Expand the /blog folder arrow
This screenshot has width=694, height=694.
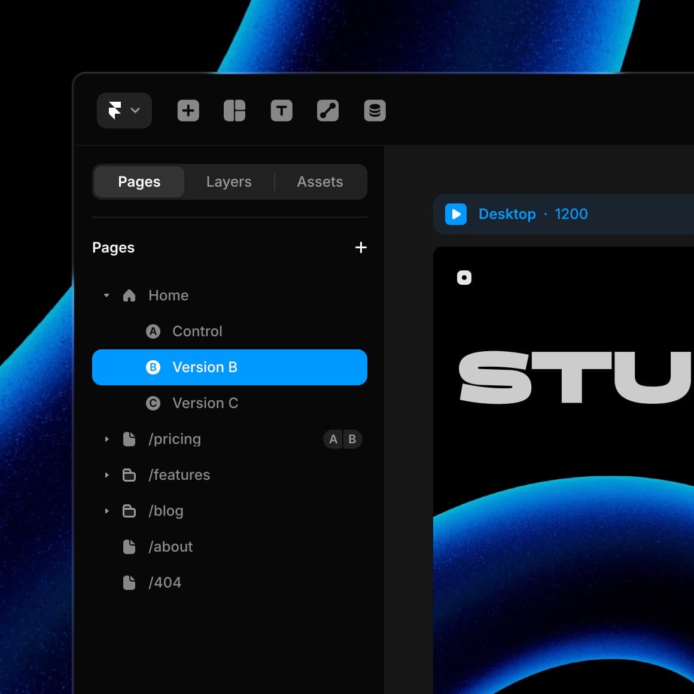[x=106, y=511]
